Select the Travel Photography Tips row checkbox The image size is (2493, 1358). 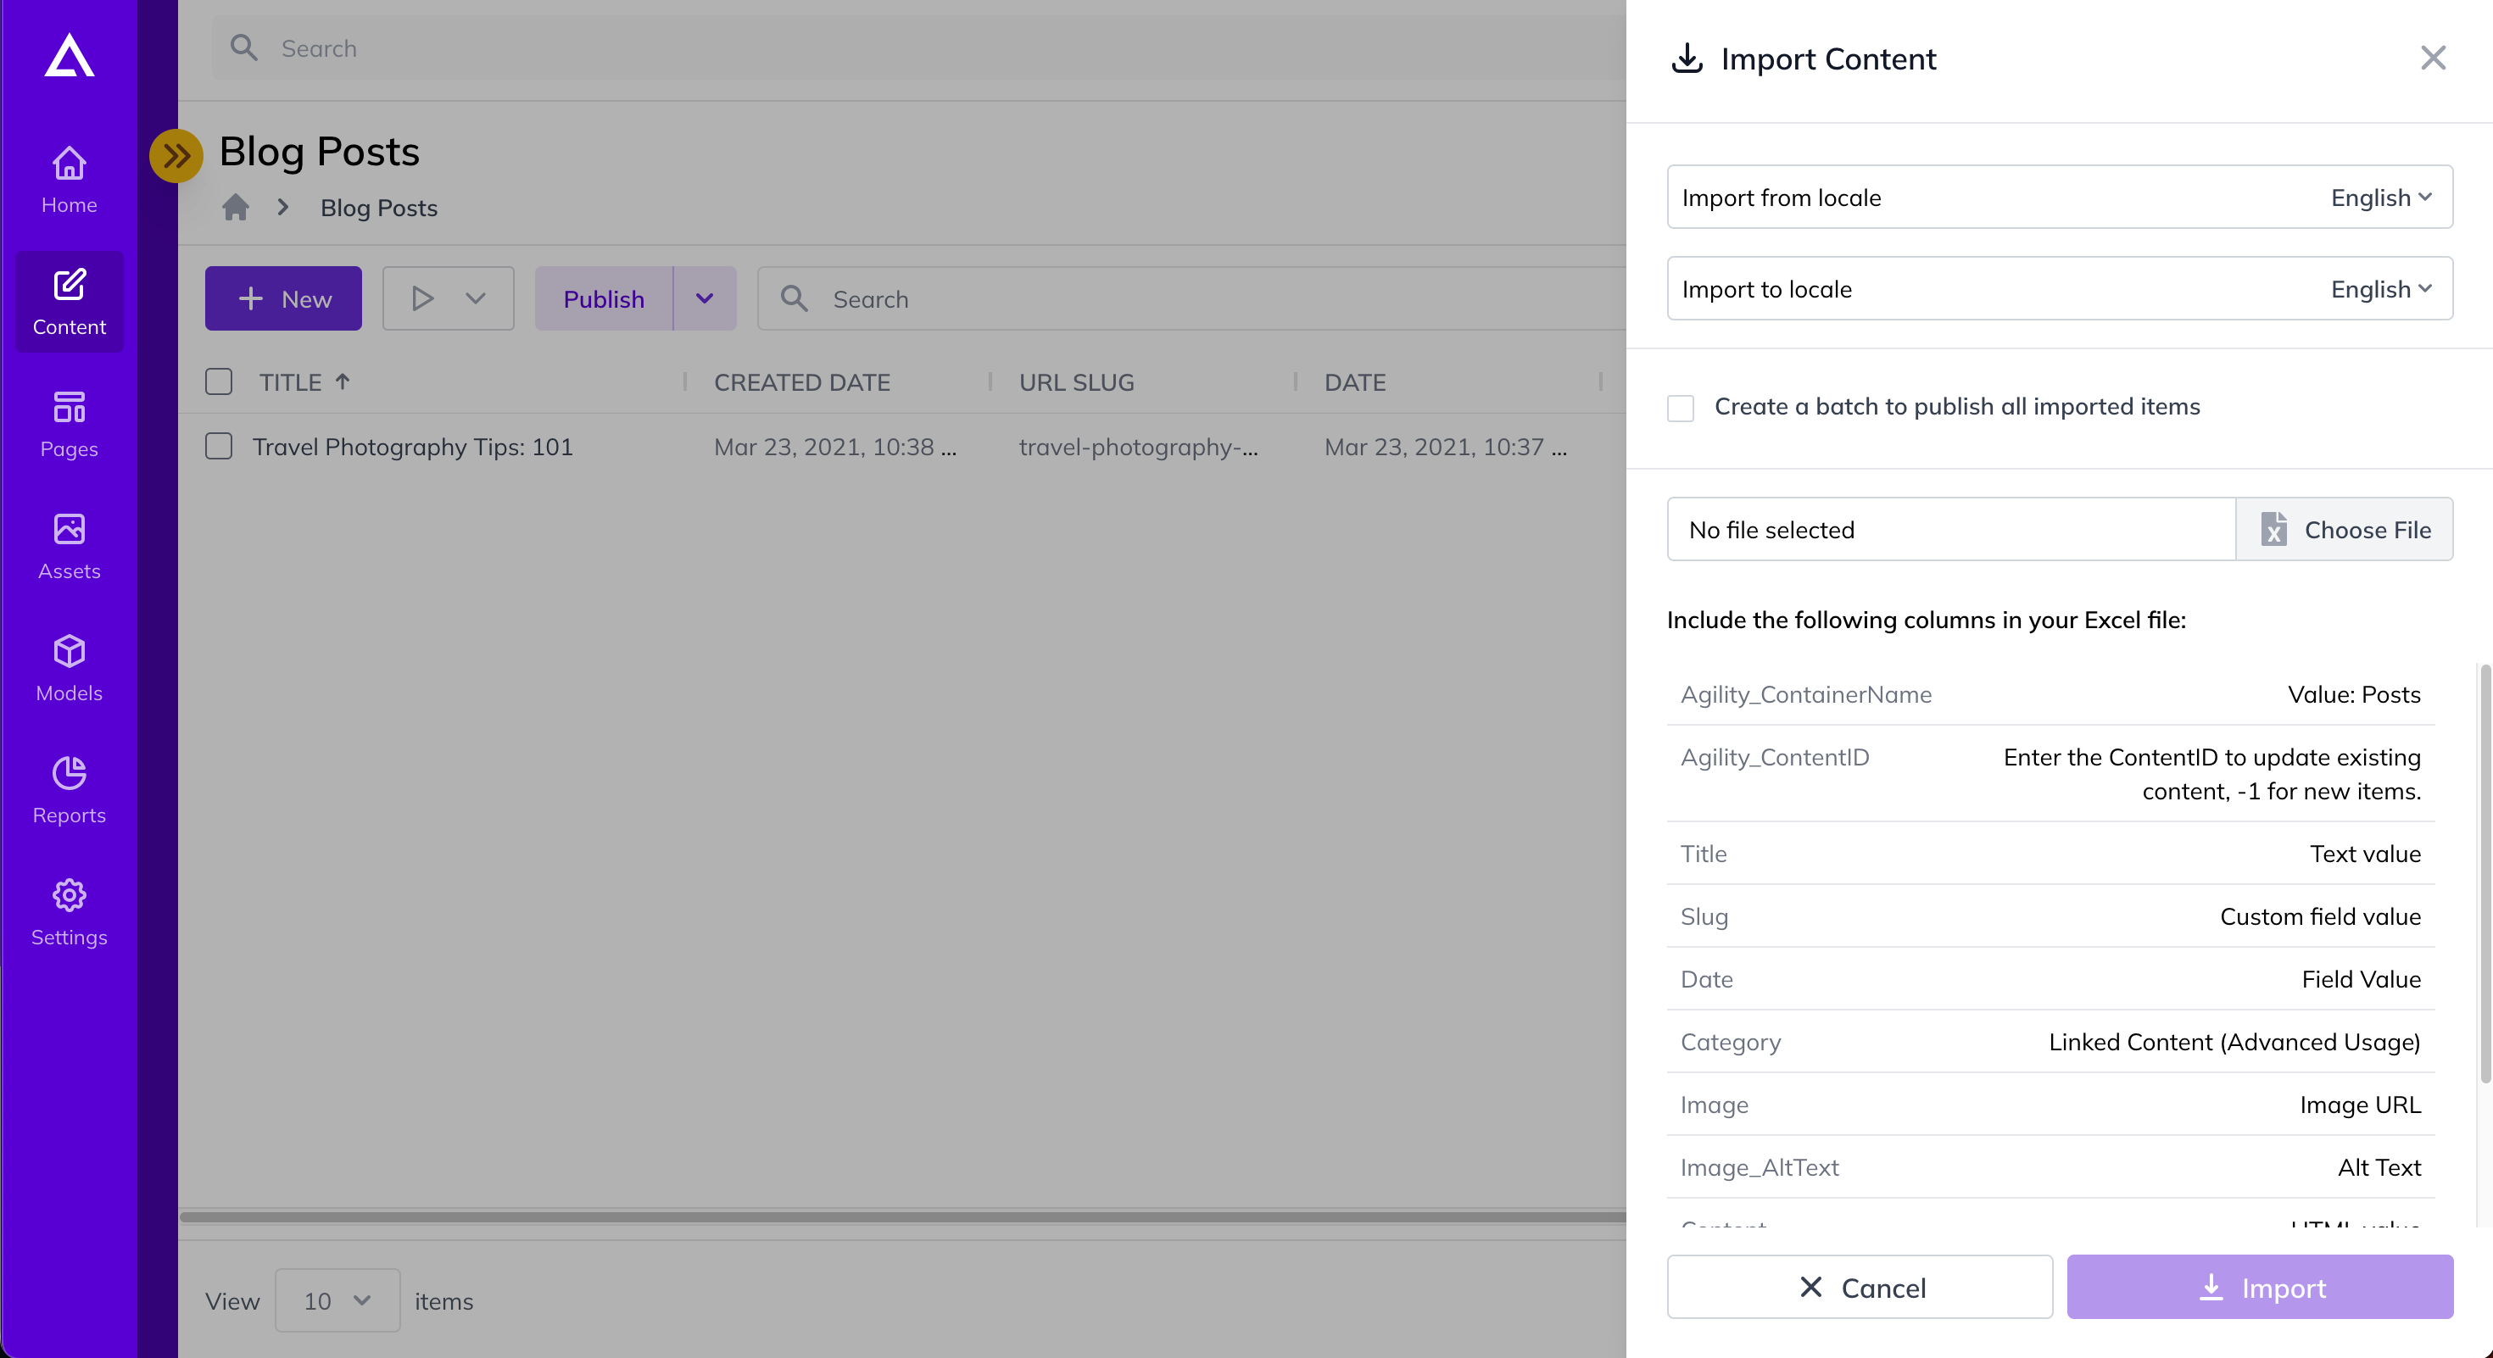click(219, 447)
